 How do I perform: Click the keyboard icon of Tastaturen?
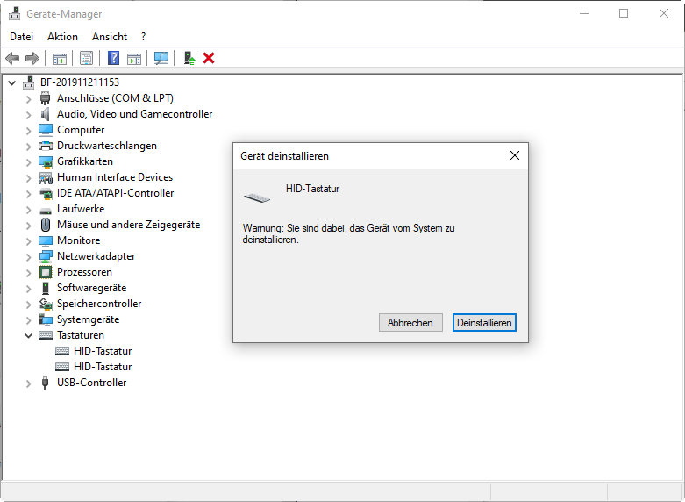pos(46,335)
